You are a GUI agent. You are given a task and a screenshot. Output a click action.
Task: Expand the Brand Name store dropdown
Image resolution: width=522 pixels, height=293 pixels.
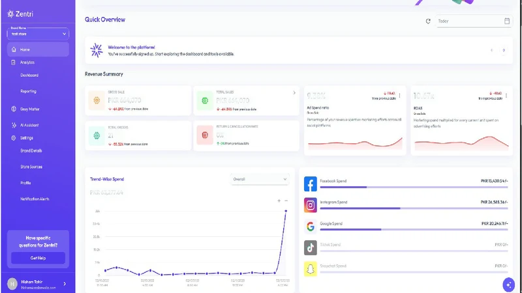pyautogui.click(x=38, y=34)
